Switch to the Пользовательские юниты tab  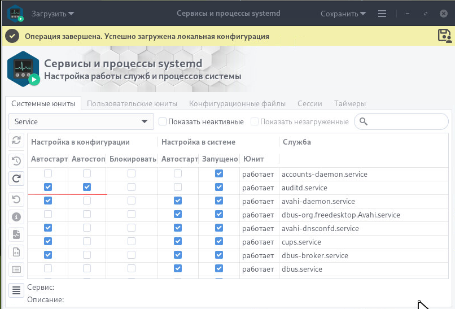point(132,103)
